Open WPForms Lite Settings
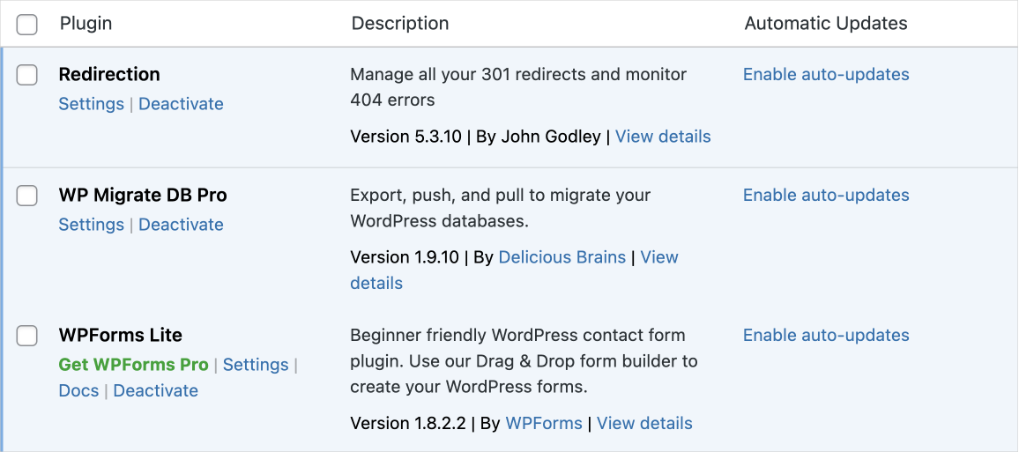The width and height of the screenshot is (1019, 452). pos(256,365)
